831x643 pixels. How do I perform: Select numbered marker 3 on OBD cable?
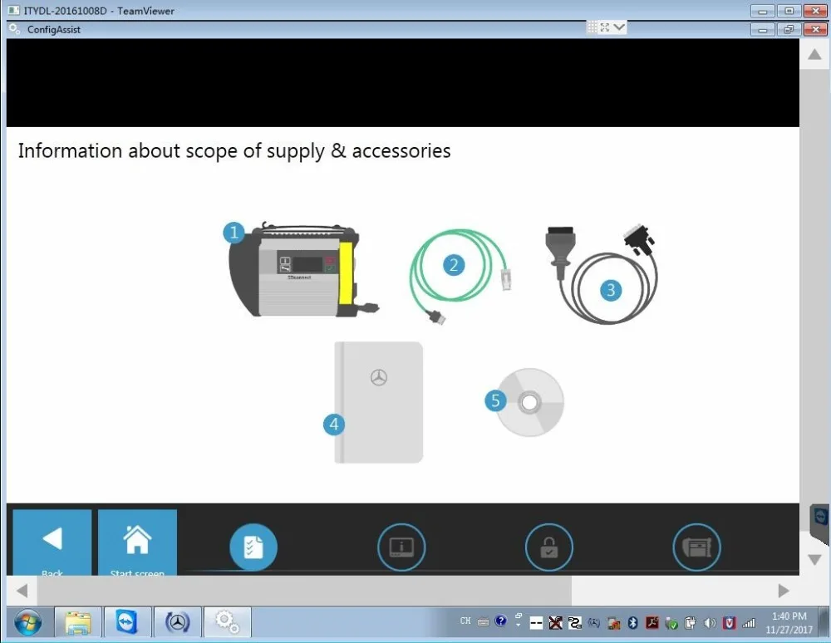[611, 290]
